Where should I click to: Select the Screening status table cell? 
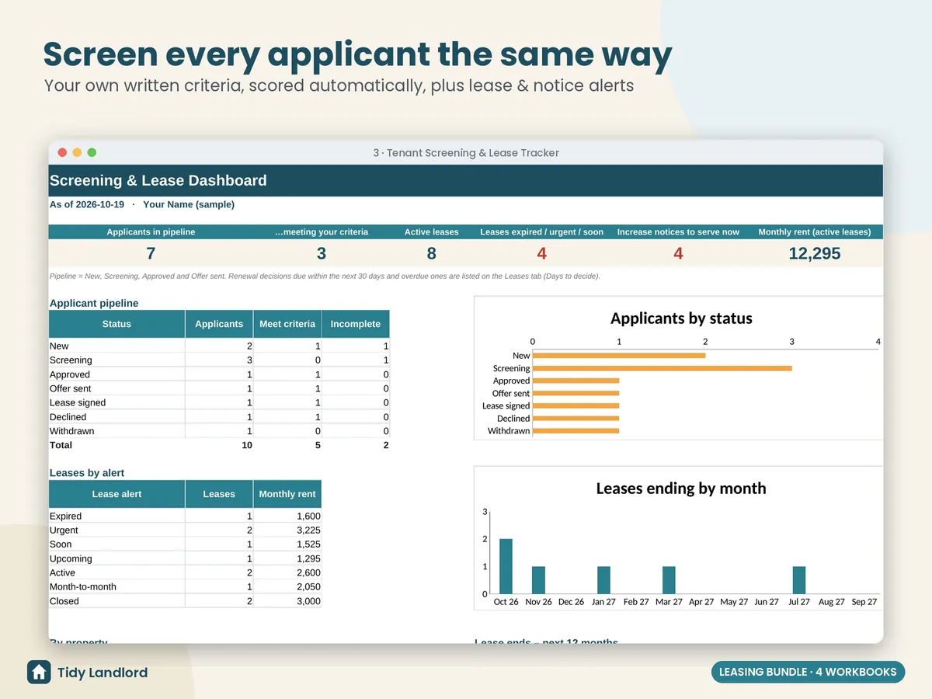(x=116, y=360)
